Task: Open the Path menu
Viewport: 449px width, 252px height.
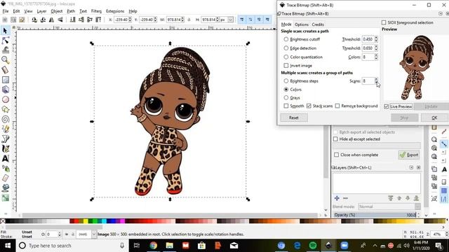Action: [x=71, y=11]
